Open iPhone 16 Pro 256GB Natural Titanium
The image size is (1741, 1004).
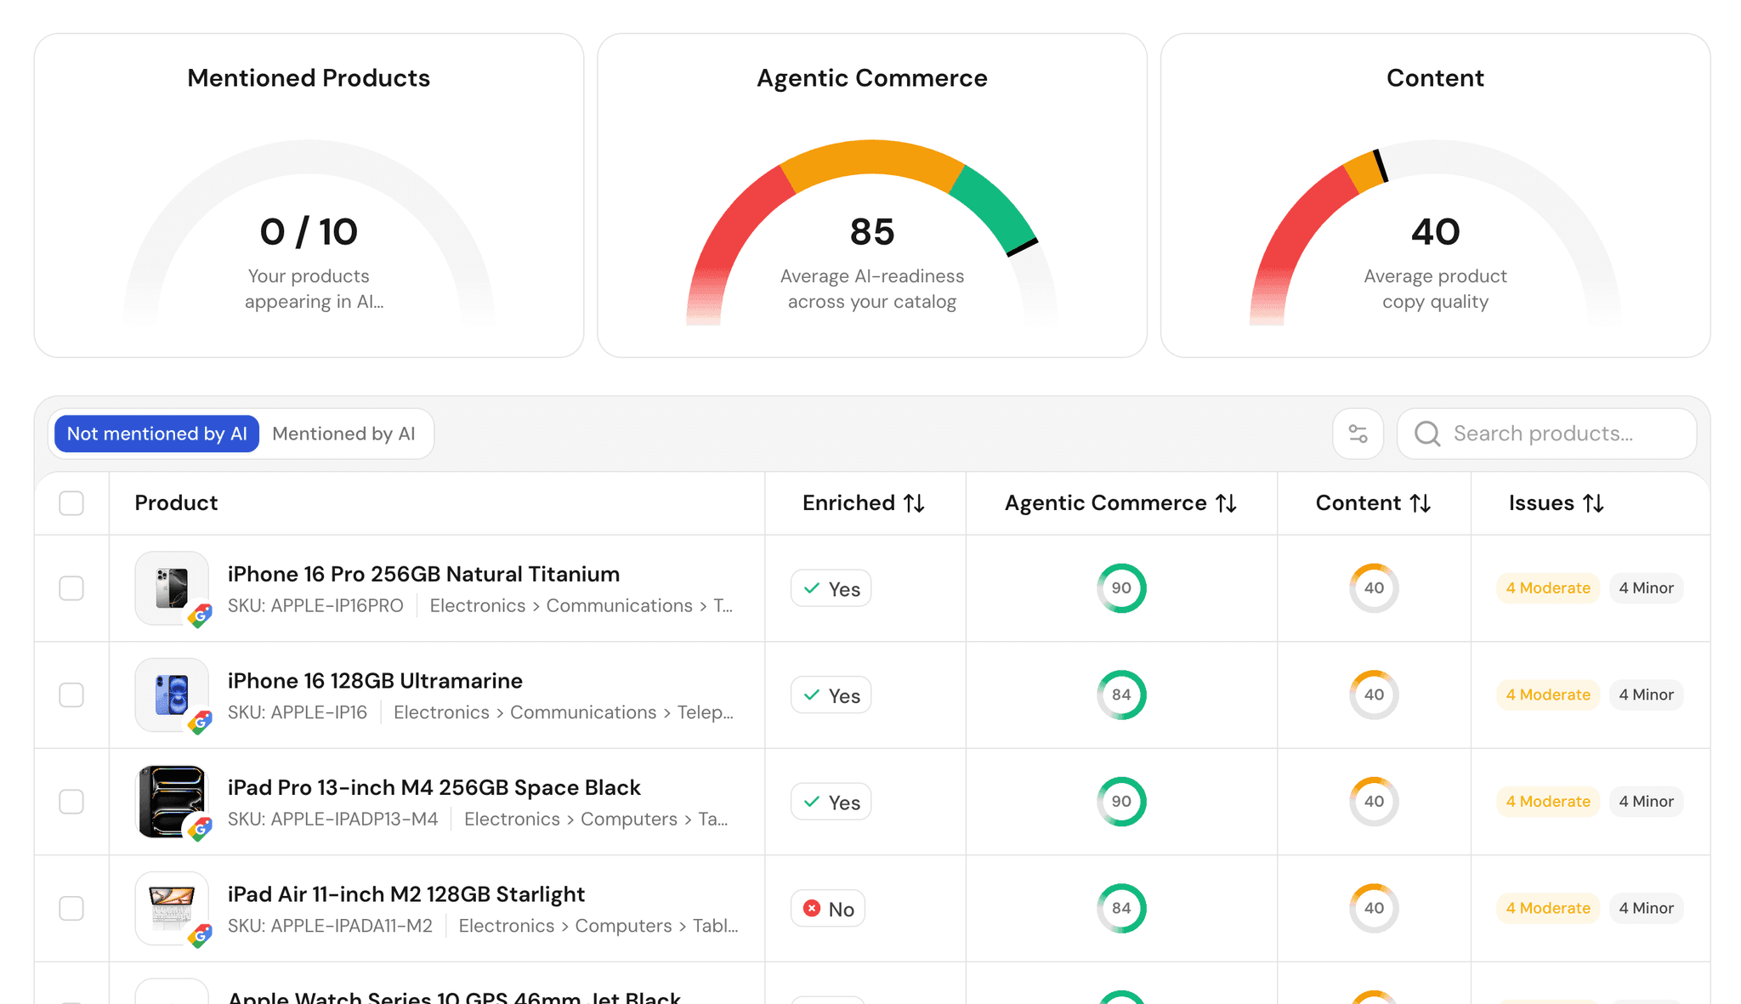[x=423, y=574]
